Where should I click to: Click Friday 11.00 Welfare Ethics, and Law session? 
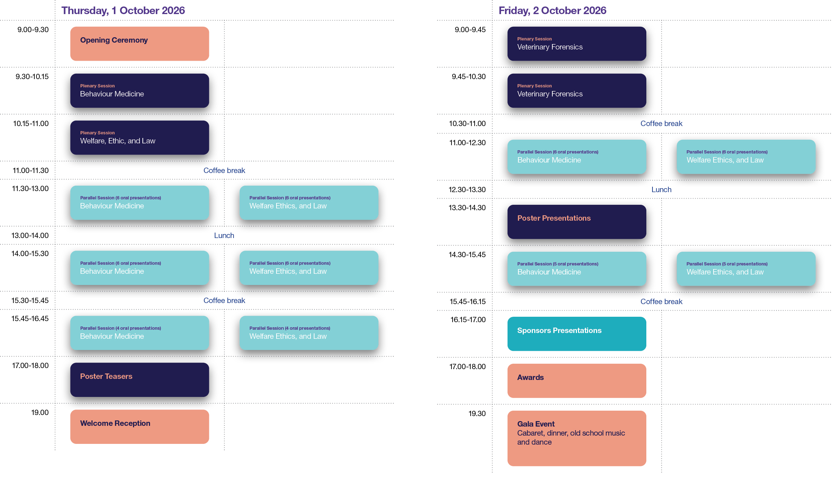[x=746, y=157]
